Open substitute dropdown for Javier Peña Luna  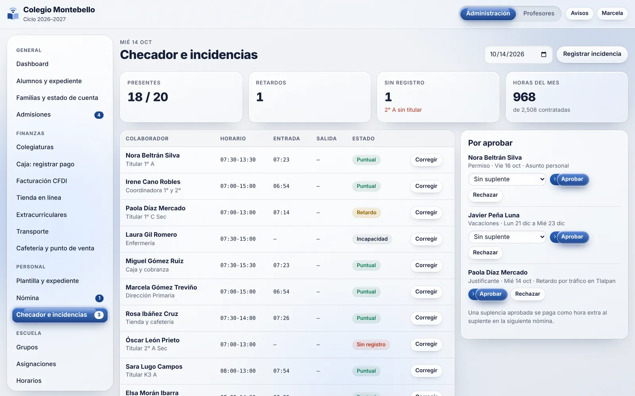tap(507, 237)
